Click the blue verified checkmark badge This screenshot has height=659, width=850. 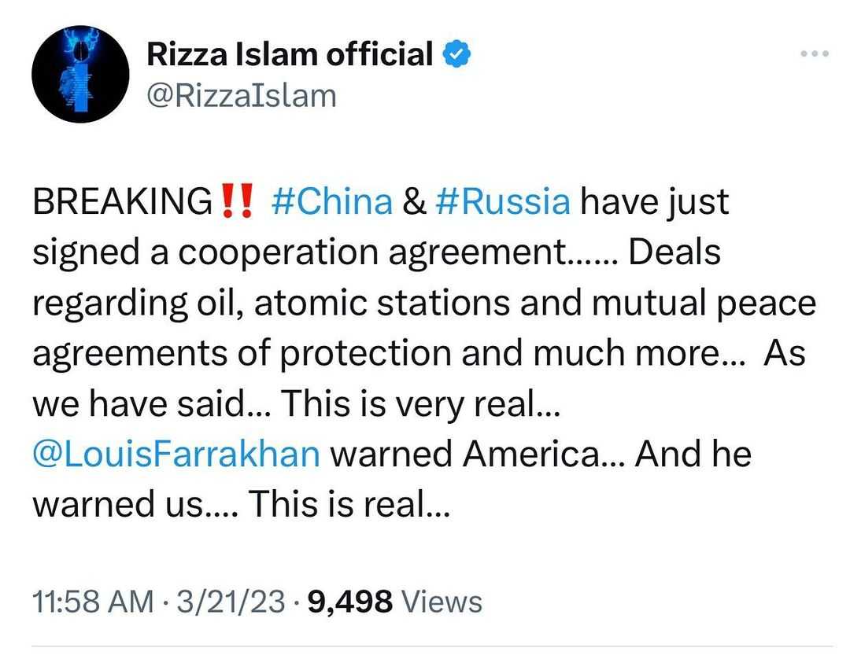click(x=456, y=54)
